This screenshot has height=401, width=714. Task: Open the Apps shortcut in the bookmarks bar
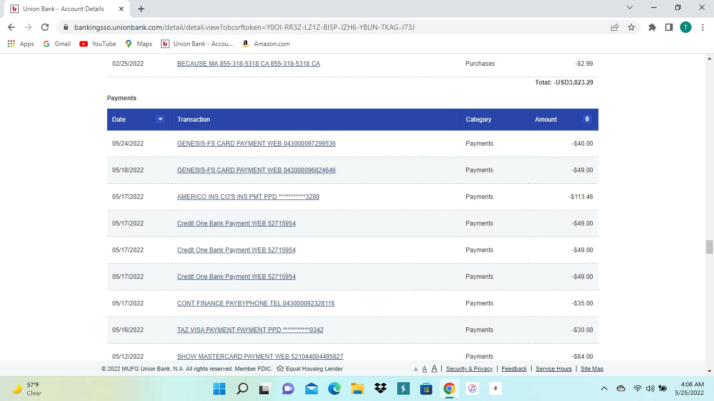[x=21, y=44]
